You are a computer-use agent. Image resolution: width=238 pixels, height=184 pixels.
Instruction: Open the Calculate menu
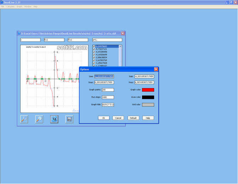click(x=10, y=6)
